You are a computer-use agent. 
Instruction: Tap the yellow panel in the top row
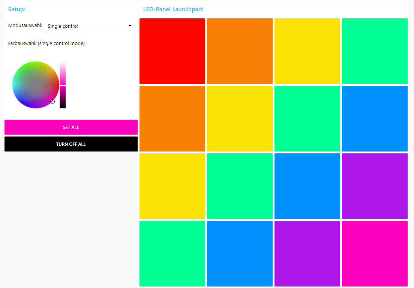click(307, 51)
